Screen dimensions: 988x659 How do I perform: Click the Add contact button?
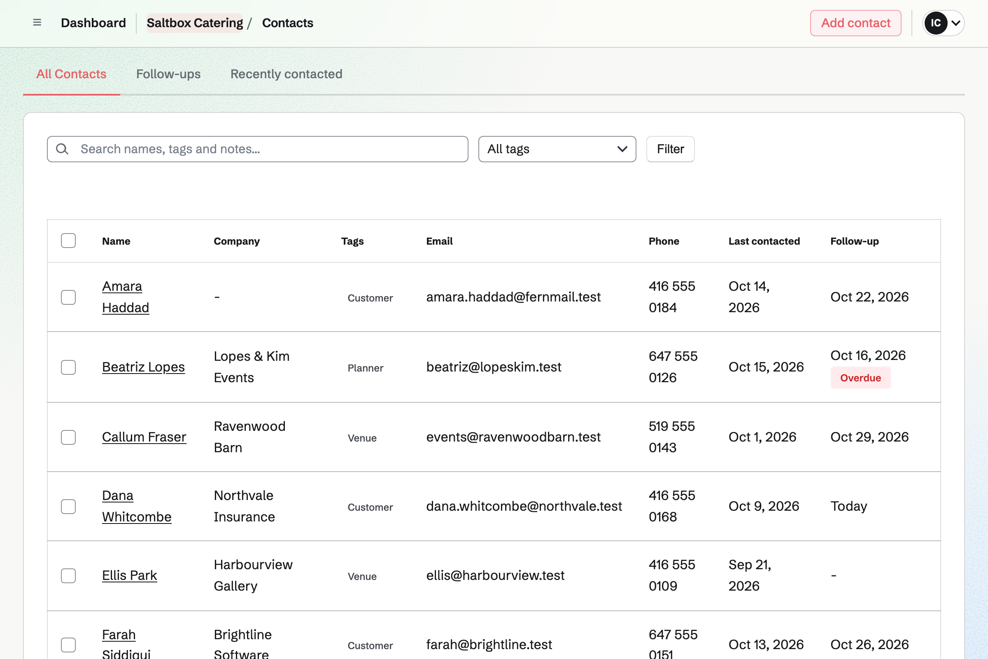[856, 23]
